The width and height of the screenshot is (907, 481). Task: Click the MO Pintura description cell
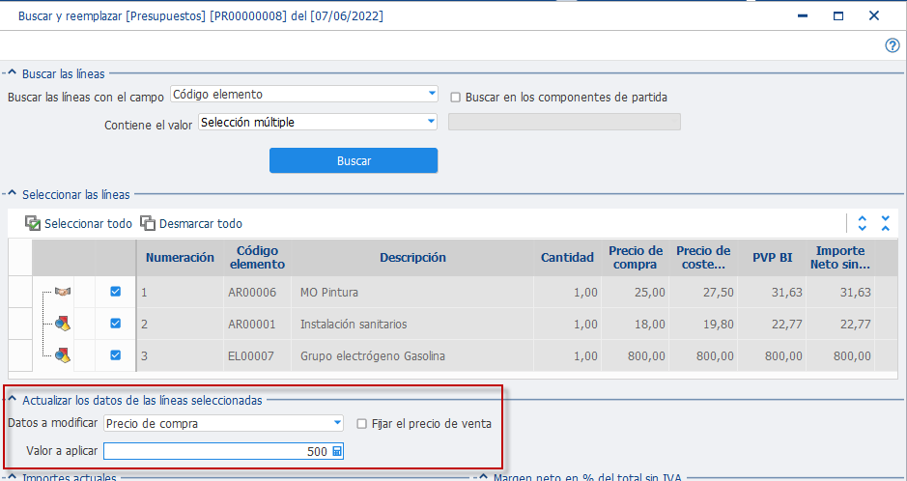[413, 292]
